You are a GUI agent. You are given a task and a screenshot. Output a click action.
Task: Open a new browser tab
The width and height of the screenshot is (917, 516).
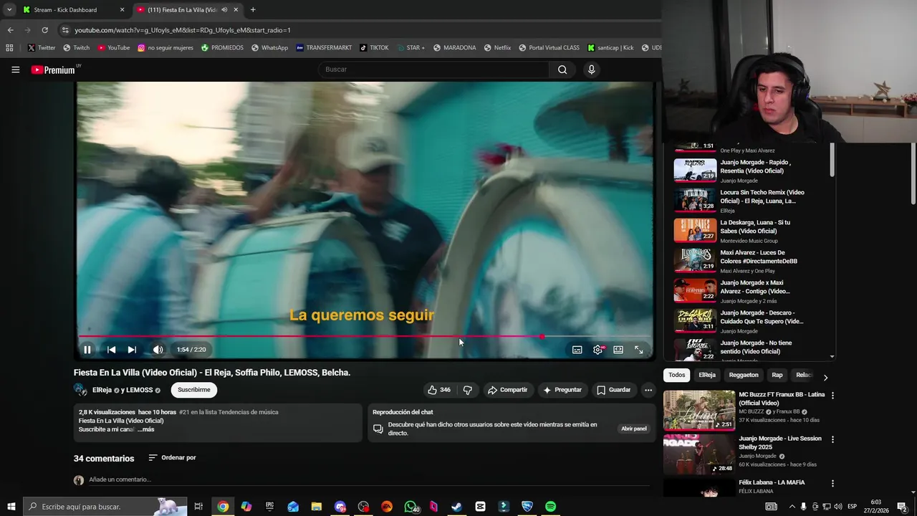(x=253, y=10)
